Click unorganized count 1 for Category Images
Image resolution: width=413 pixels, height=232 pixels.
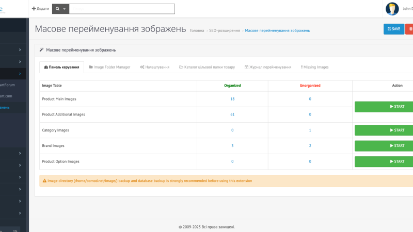(x=310, y=130)
